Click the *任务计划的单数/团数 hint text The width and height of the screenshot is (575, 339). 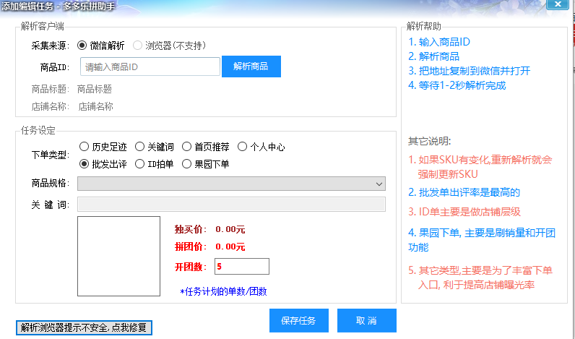tap(223, 292)
